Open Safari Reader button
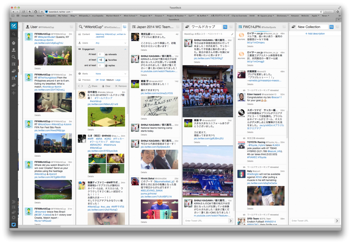This screenshot has height=244, width=351. (328, 12)
